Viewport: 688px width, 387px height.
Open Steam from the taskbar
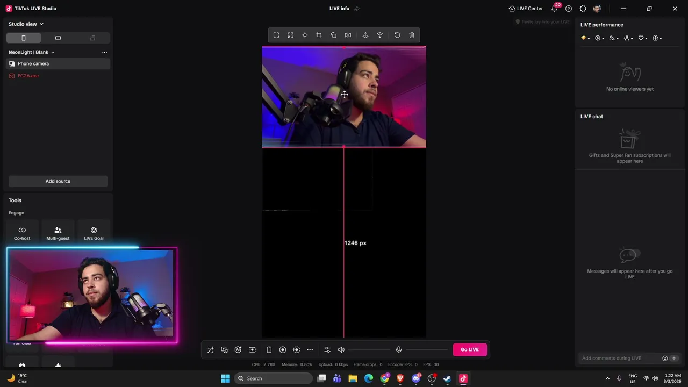coord(447,378)
